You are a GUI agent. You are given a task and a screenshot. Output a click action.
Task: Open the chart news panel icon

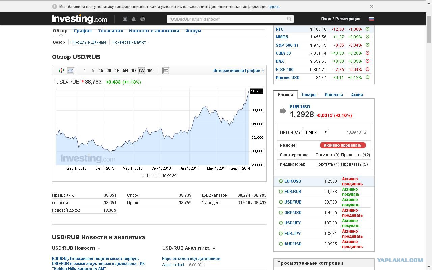166,70
